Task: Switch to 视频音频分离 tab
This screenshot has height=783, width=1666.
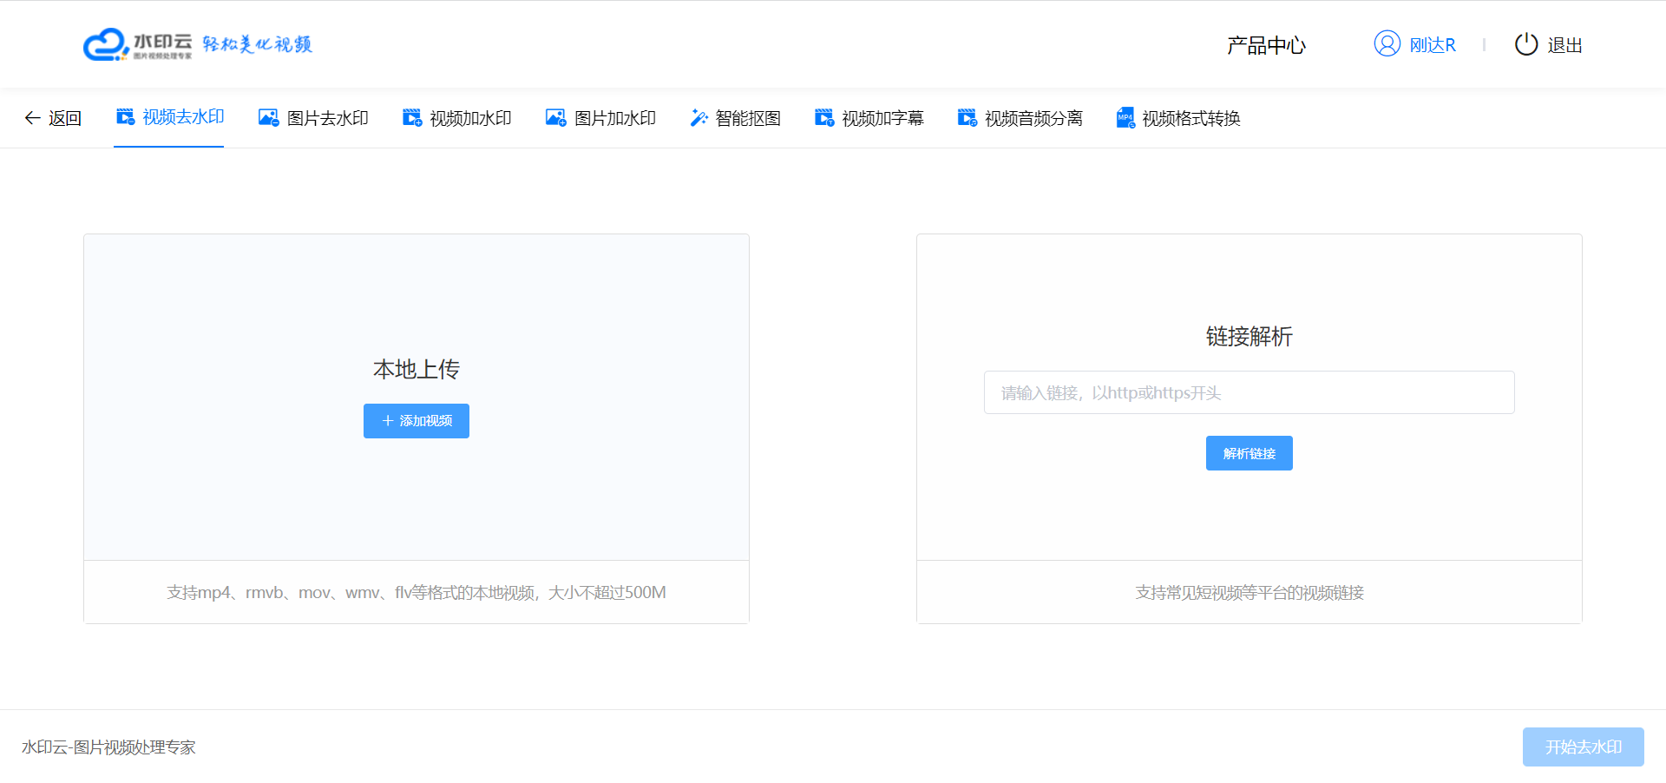Action: [x=1020, y=118]
